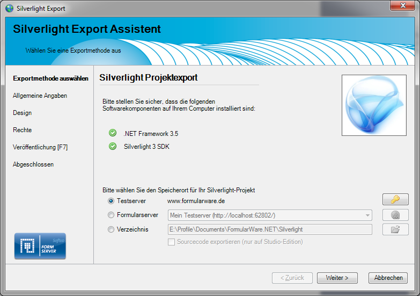
Task: Open the Allgemeine Angaben step
Action: pyautogui.click(x=40, y=96)
